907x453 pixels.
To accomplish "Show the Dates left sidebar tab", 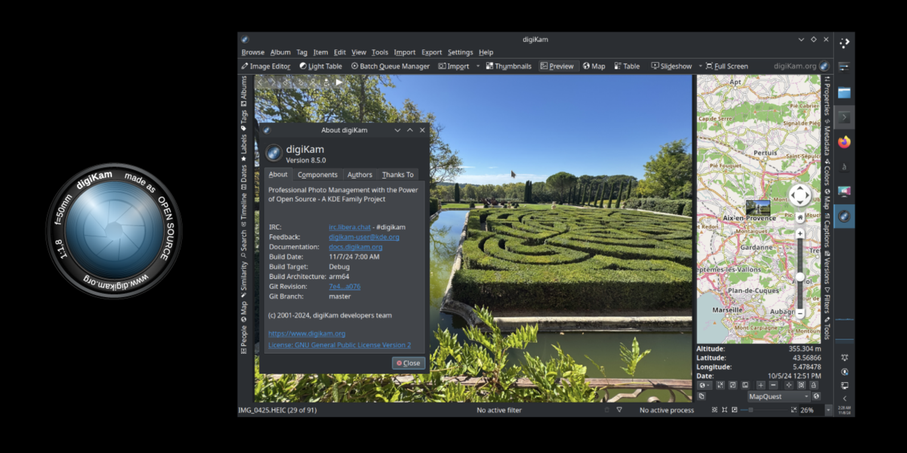I will coord(244,178).
